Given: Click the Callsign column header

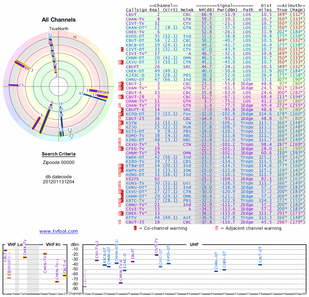Looking at the screenshot, I should coord(136,10).
